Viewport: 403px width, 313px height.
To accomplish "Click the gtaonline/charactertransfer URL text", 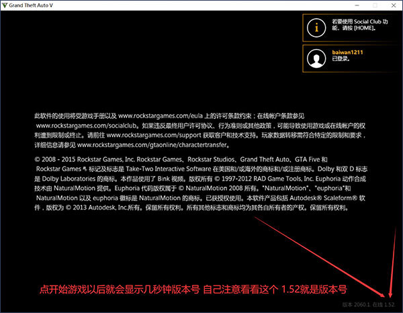I will [x=152, y=145].
